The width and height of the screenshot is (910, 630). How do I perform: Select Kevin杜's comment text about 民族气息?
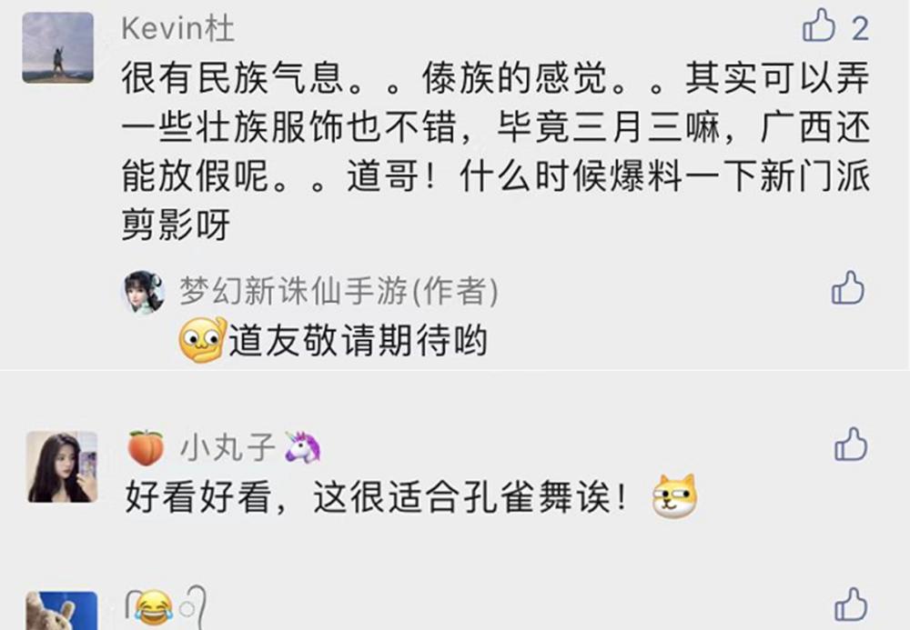(496, 151)
